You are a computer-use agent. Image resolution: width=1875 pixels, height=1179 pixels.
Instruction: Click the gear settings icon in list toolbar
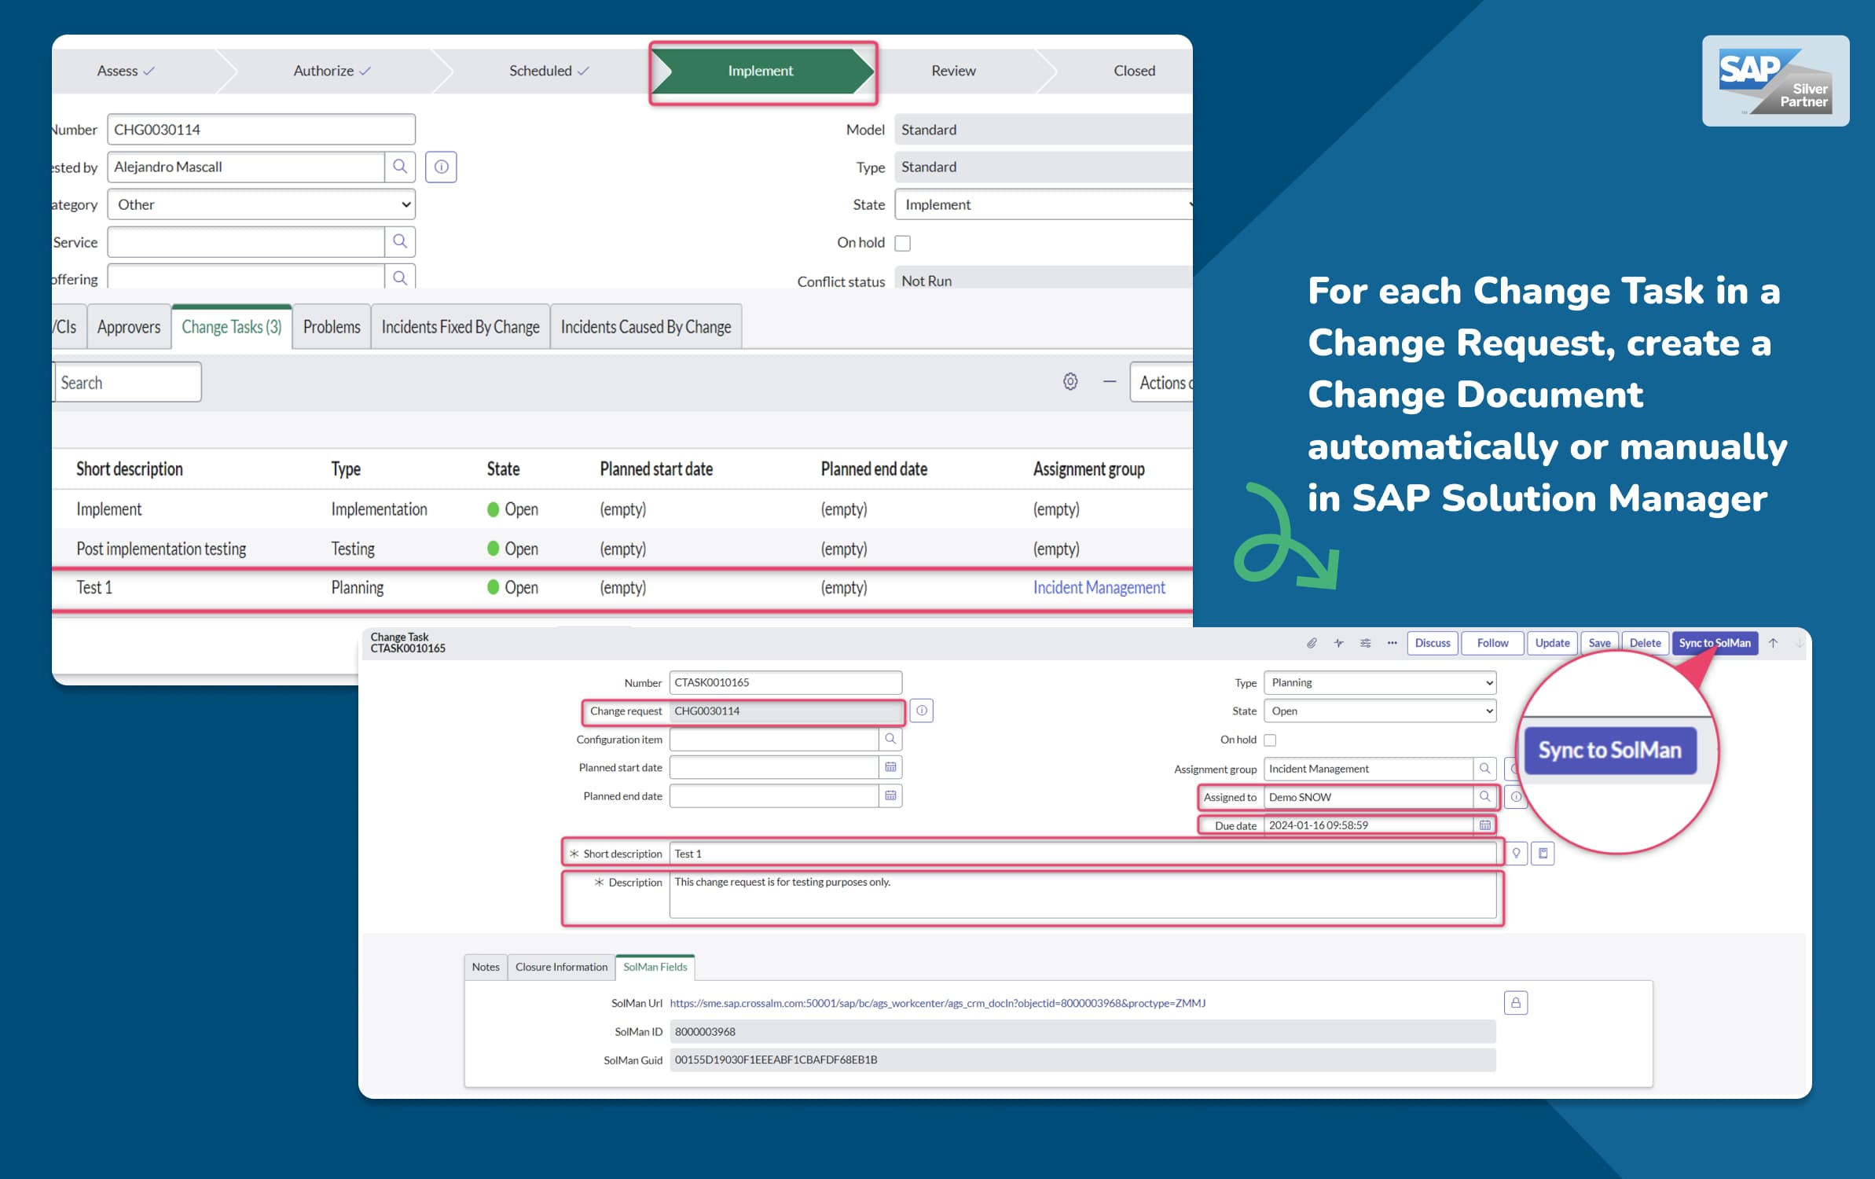(x=1070, y=382)
